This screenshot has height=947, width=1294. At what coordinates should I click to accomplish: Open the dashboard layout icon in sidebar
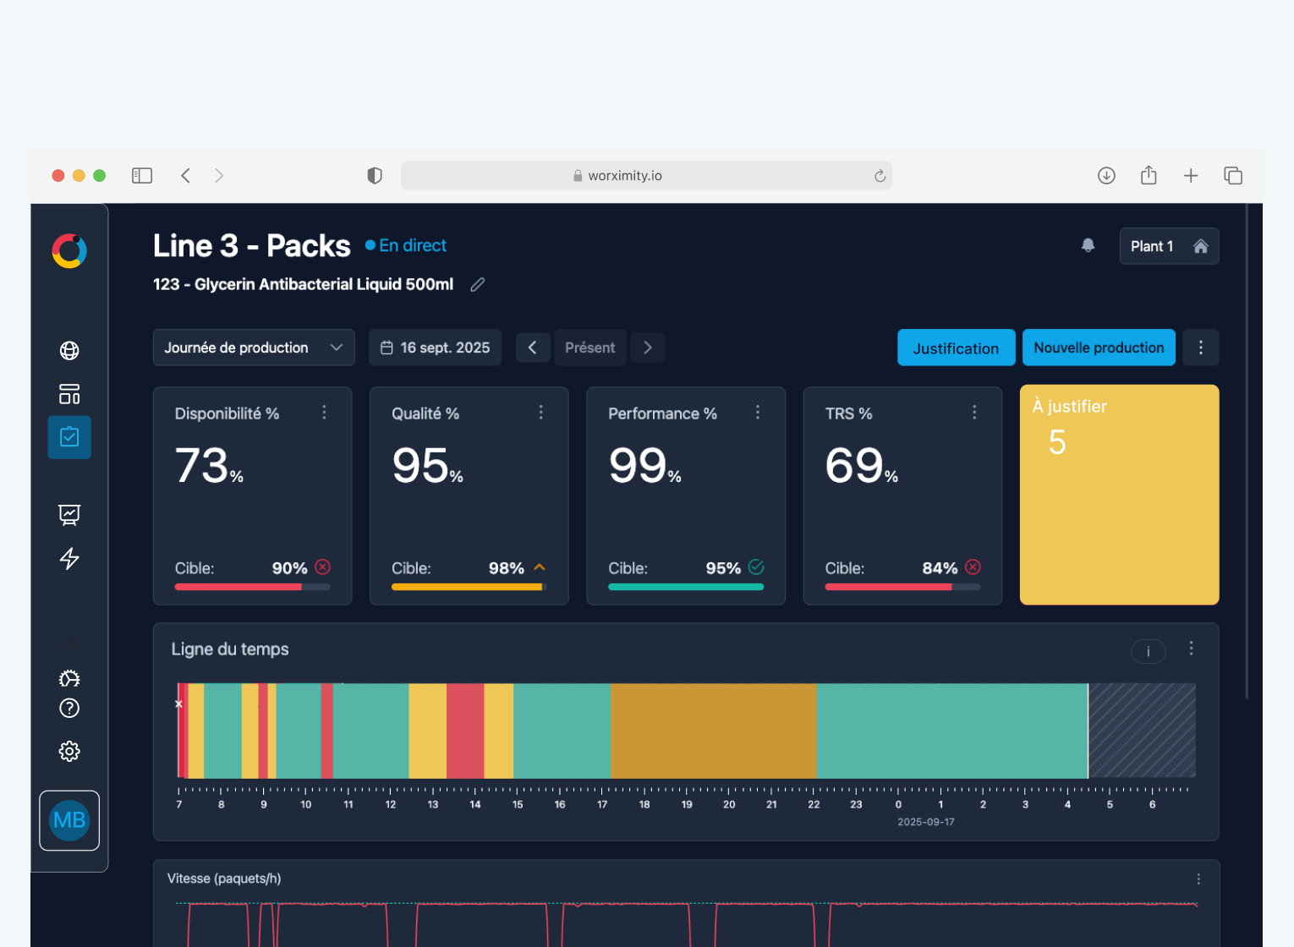click(x=69, y=394)
